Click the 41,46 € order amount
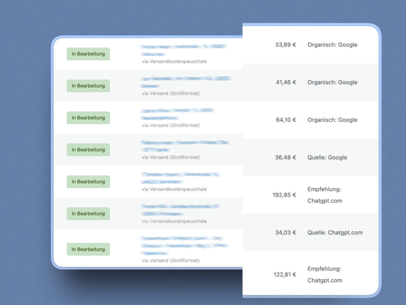This screenshot has width=406, height=305. click(286, 82)
